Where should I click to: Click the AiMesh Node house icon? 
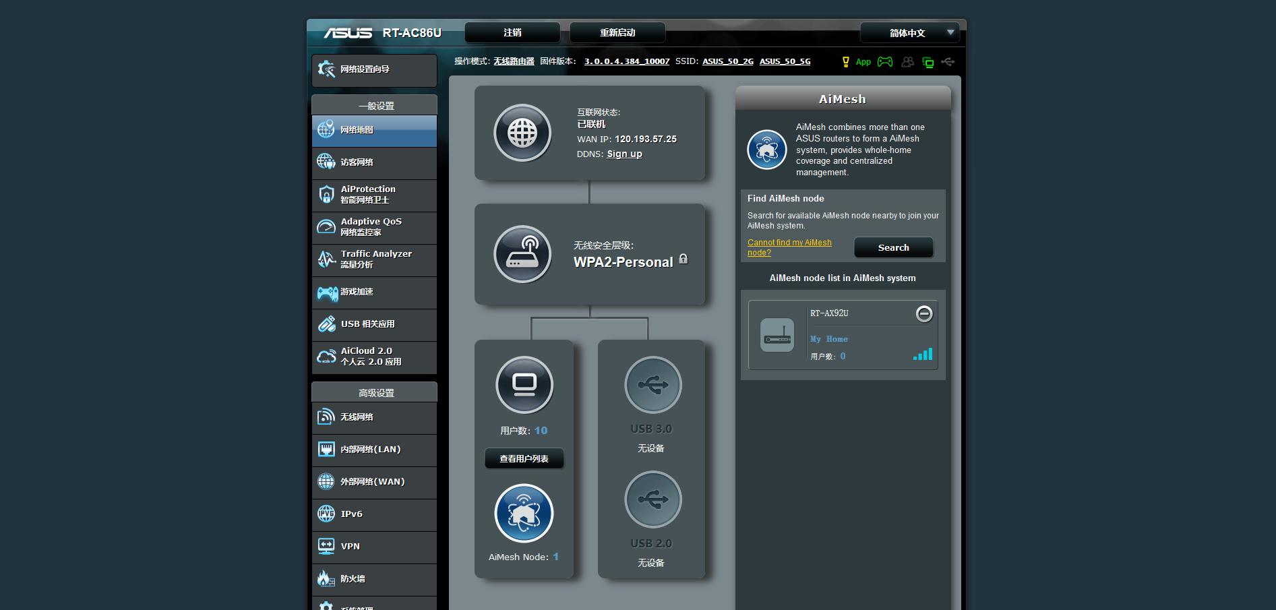click(524, 514)
